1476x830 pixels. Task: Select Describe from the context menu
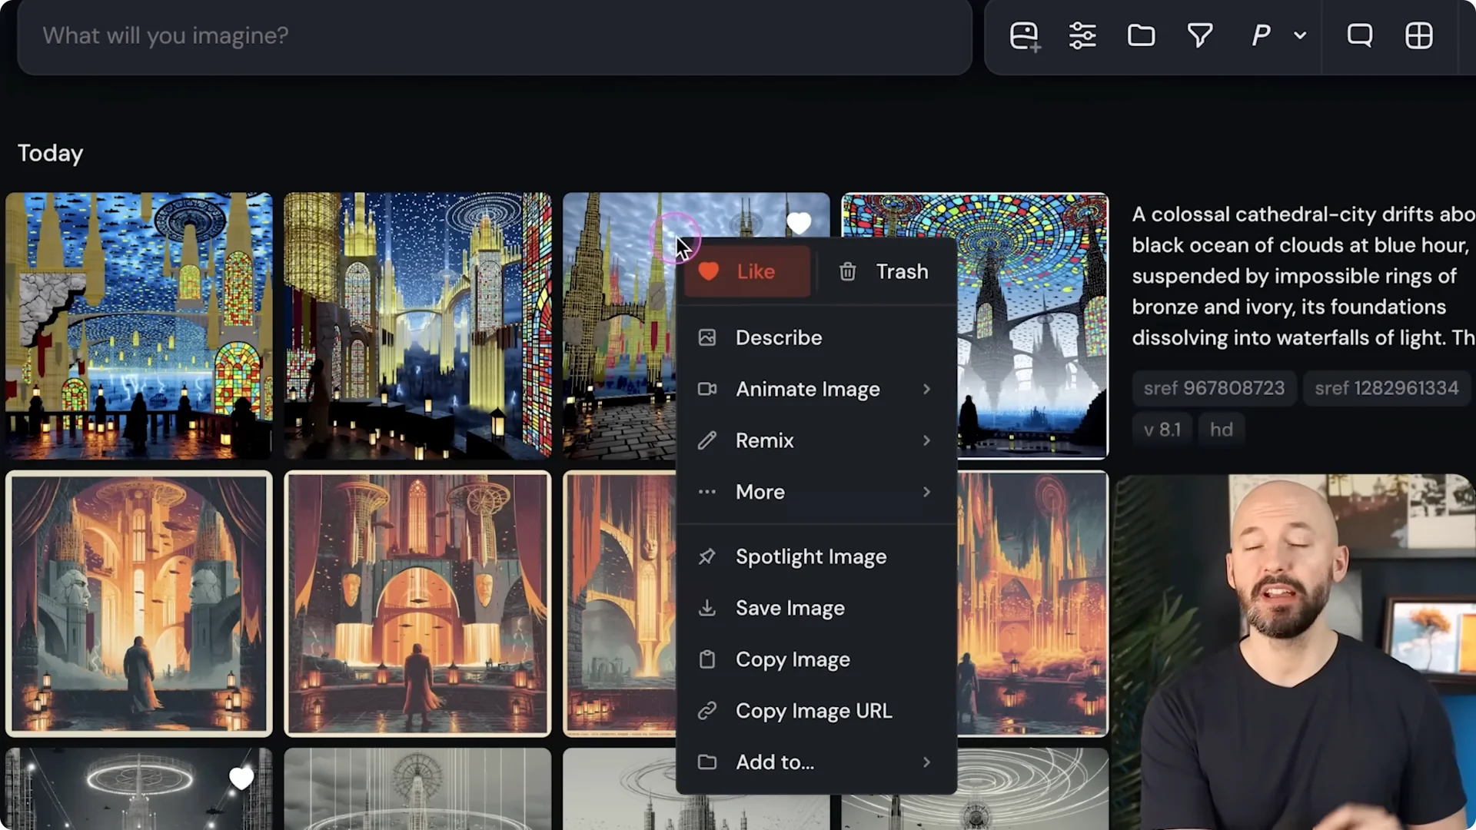pos(779,337)
